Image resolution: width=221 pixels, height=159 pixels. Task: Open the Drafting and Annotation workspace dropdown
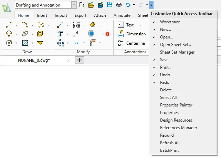point(74,5)
